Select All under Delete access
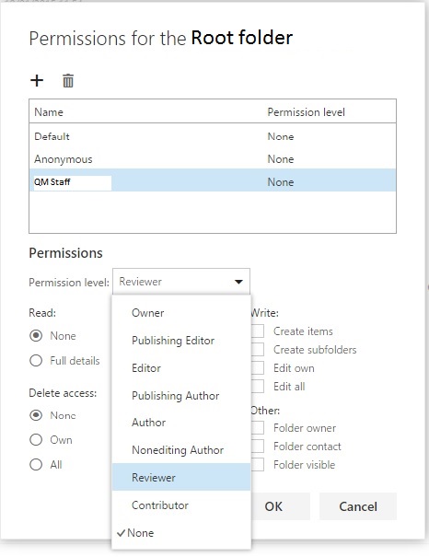 click(36, 464)
